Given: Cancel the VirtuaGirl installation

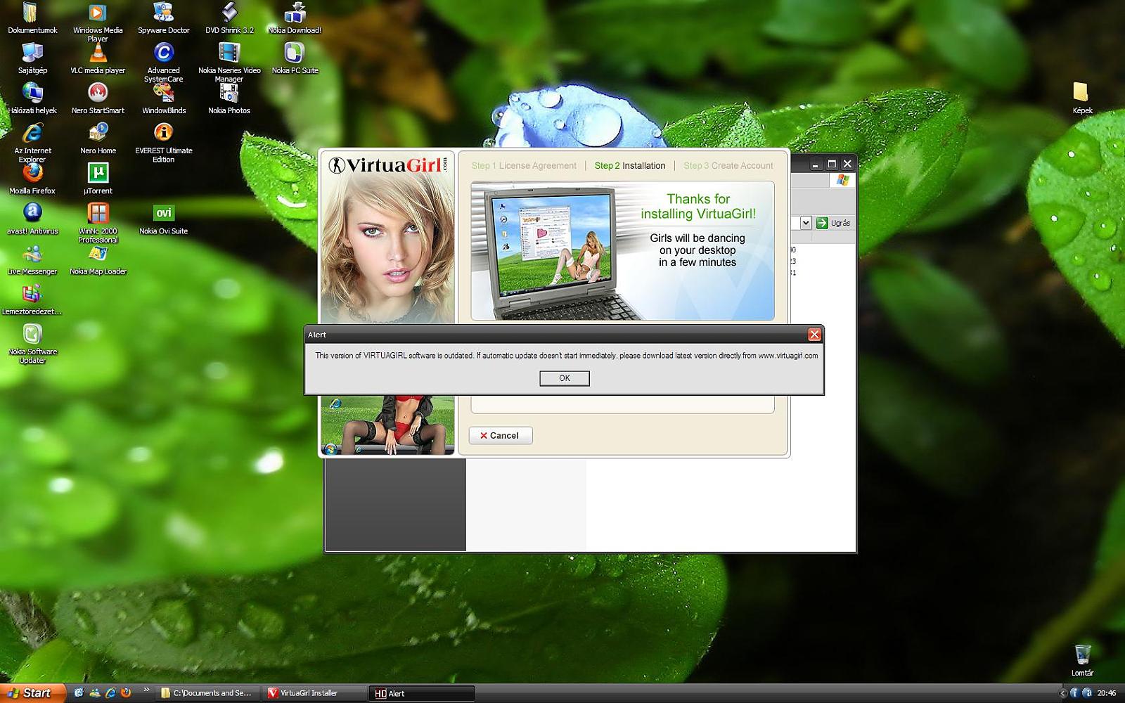Looking at the screenshot, I should 501,436.
